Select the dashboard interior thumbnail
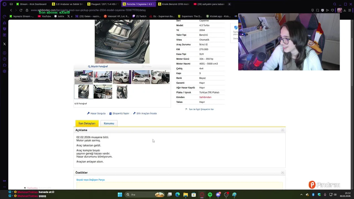The width and height of the screenshot is (354, 199). [103, 92]
